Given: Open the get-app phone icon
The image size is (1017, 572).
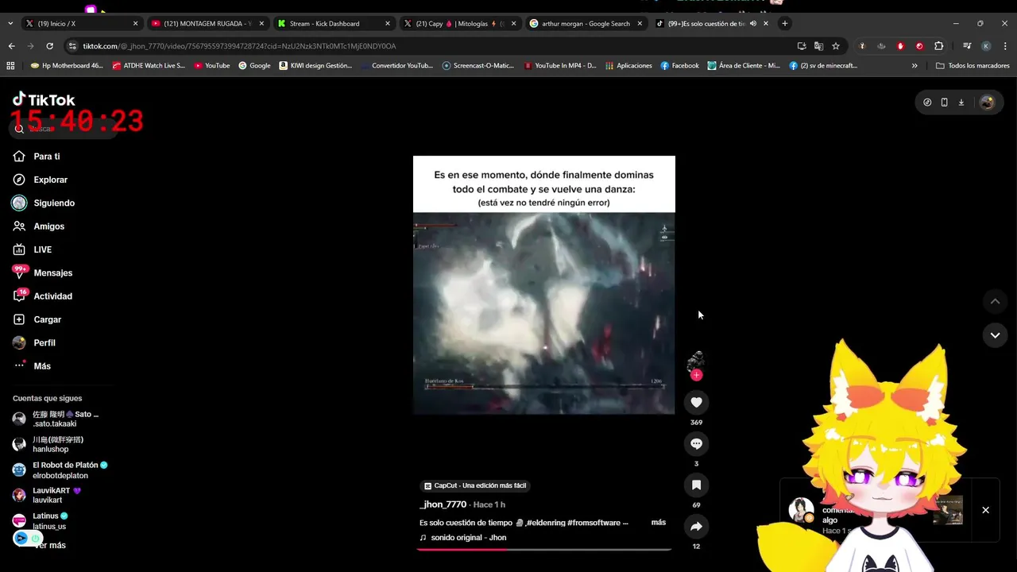Looking at the screenshot, I should [944, 102].
